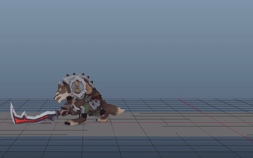253x158 pixels.
Task: Select the round stone shoulder armor plate
Action: (78, 87)
